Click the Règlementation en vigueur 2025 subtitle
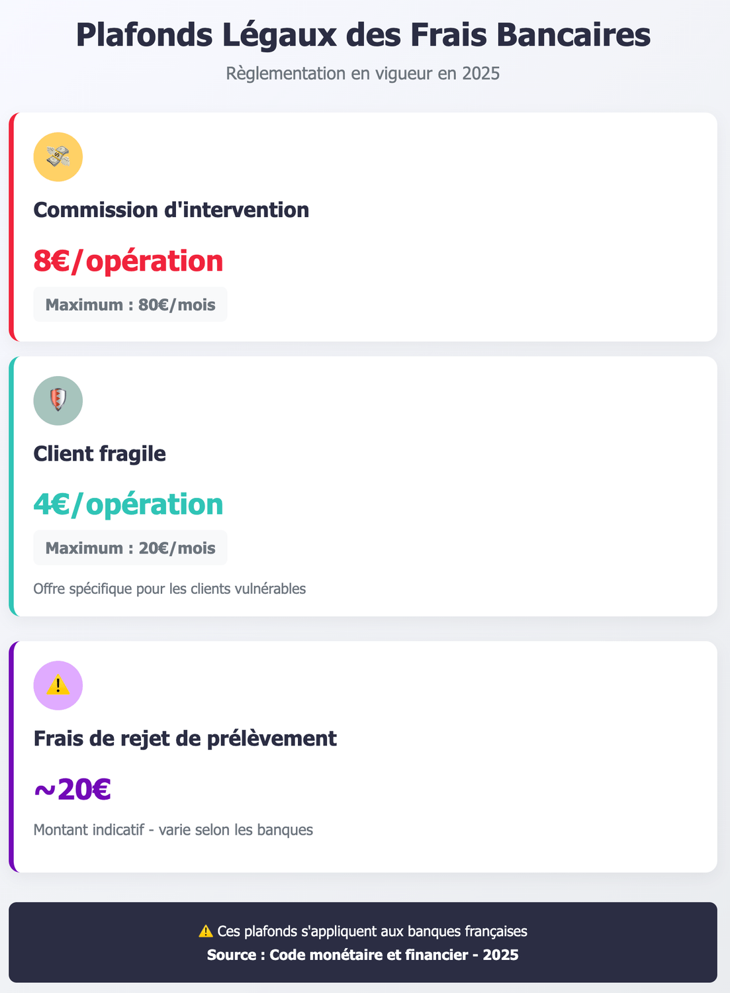730x993 pixels. coord(363,73)
